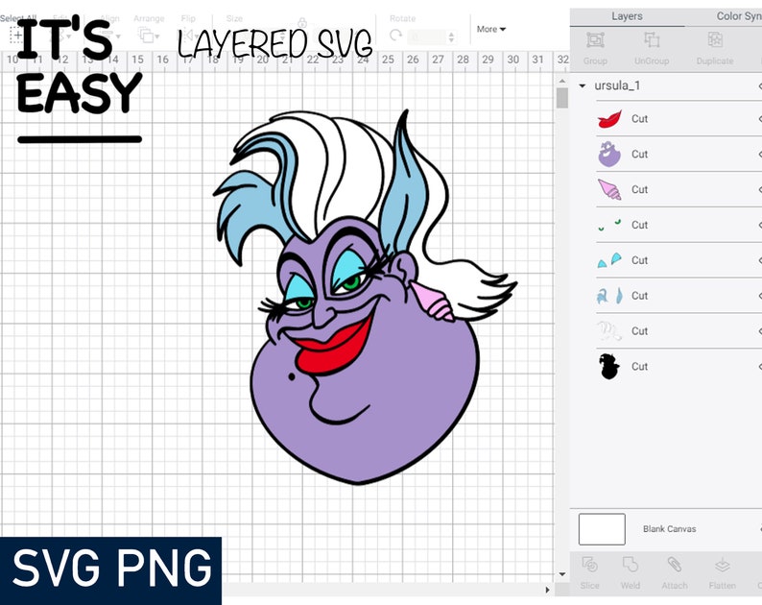Open the Arrange dropdown
This screenshot has width=762, height=605.
pos(148,35)
